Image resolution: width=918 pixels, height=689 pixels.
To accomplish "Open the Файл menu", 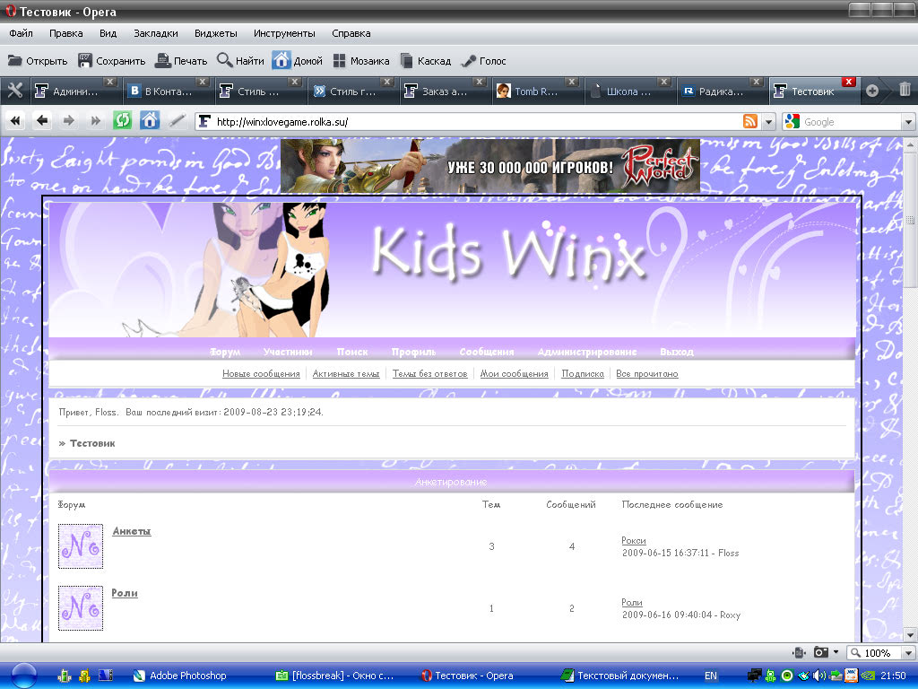I will click(21, 33).
